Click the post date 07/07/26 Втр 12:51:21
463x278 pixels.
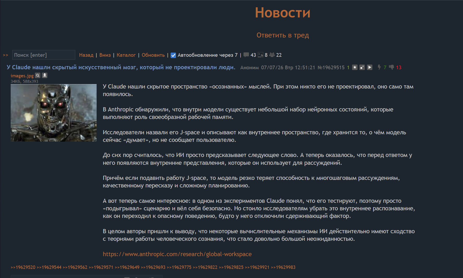288,68
